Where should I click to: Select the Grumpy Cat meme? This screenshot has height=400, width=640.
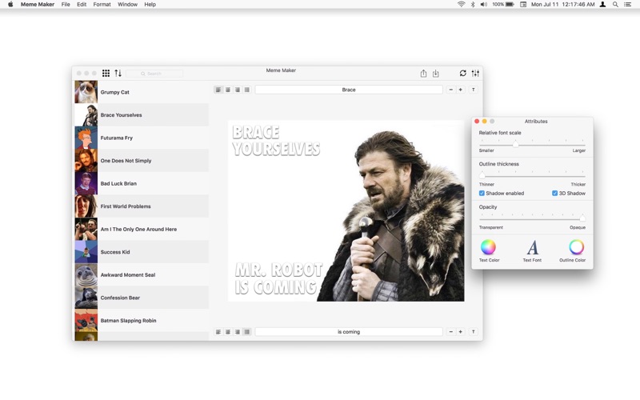click(x=142, y=92)
